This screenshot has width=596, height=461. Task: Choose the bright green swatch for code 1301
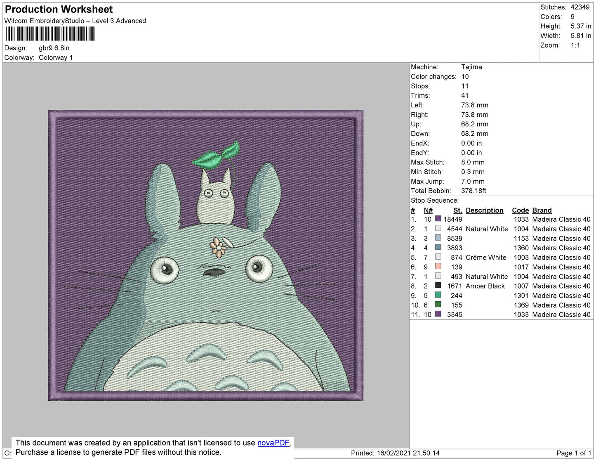tap(438, 295)
